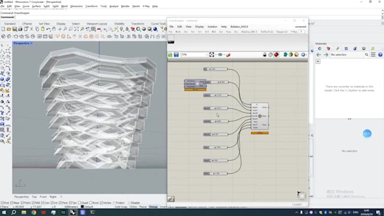
Task: Toggle the Grid Snap status button
Action: [x=121, y=207]
